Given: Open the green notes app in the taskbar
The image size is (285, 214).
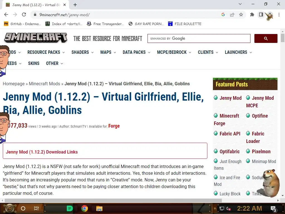Looking at the screenshot, I should click(70, 208).
